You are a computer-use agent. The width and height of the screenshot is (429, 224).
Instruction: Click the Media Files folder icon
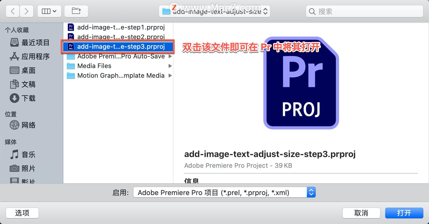pyautogui.click(x=71, y=66)
